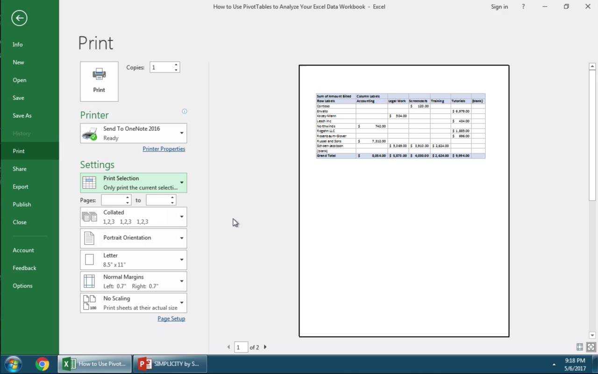Click the back arrow to exit Backstage
598x374 pixels.
[19, 18]
